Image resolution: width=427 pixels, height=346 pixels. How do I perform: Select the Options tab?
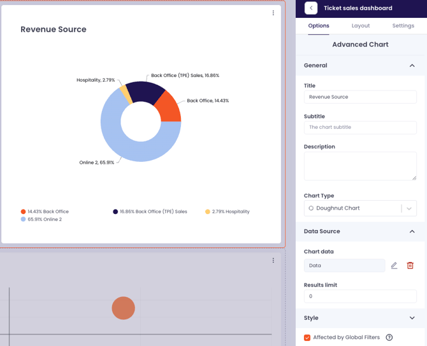coord(319,26)
